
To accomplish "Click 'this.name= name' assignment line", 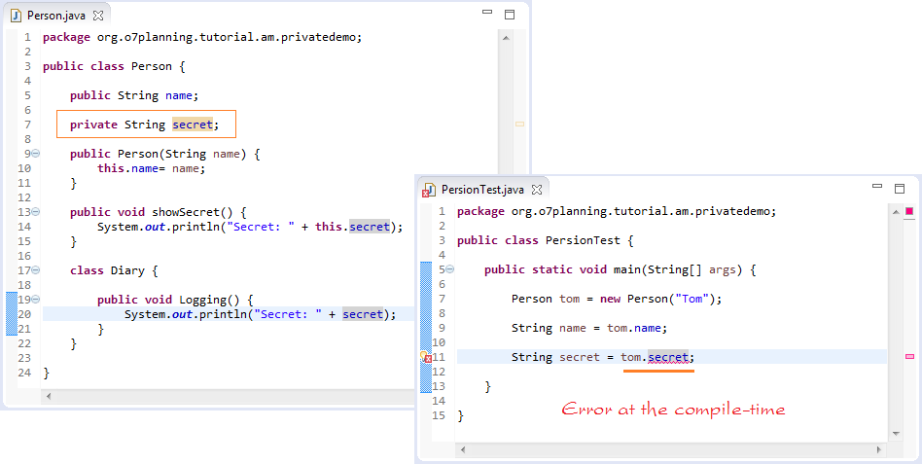I will [152, 168].
